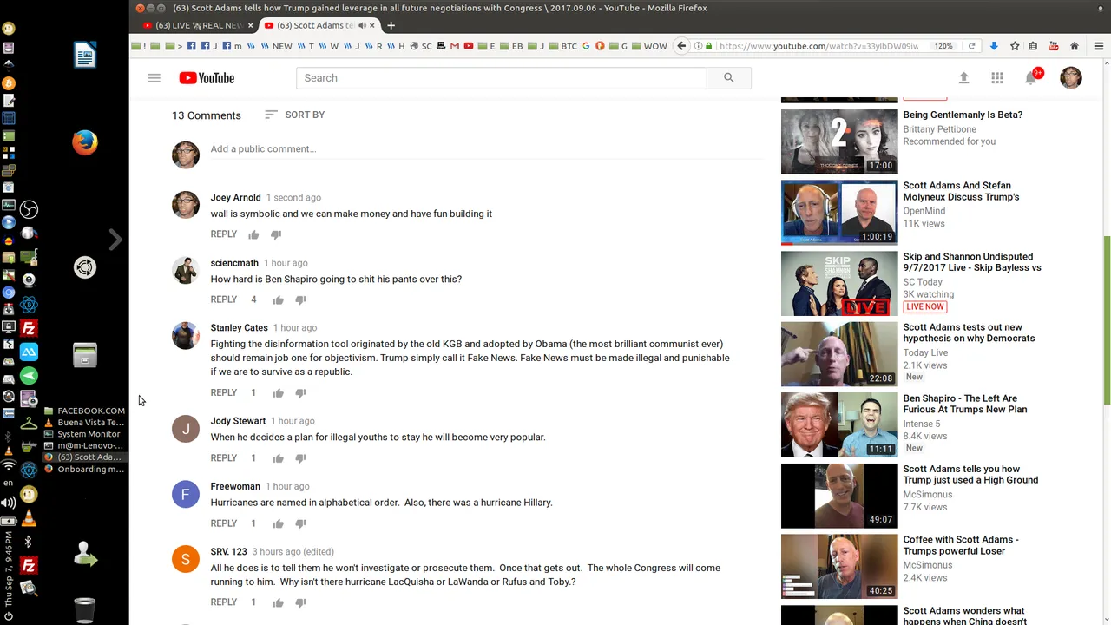1111x625 pixels.
Task: Open the Stanley Cates channel link
Action: pyautogui.click(x=239, y=328)
